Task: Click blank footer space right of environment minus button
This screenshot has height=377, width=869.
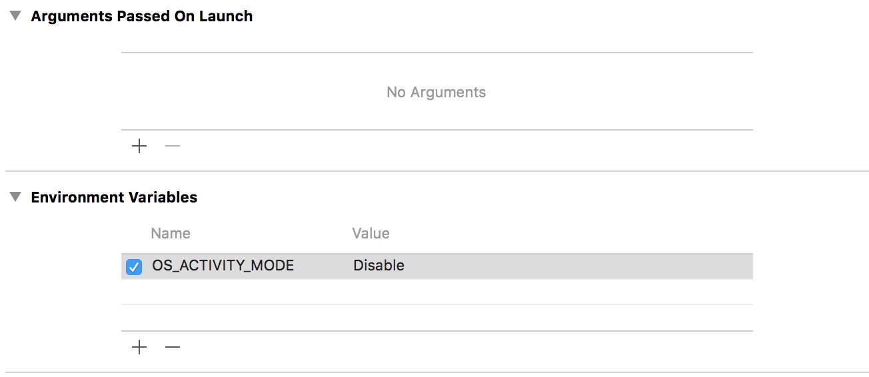Action: coord(466,347)
